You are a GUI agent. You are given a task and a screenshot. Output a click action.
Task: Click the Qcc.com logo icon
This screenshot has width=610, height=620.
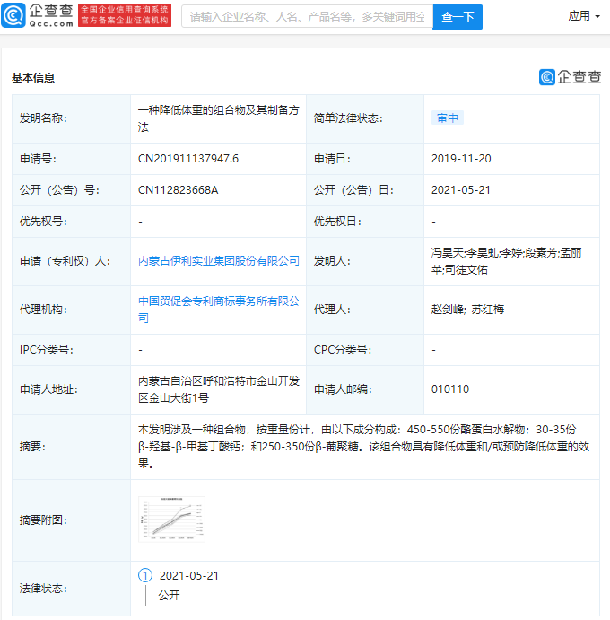coord(13,15)
